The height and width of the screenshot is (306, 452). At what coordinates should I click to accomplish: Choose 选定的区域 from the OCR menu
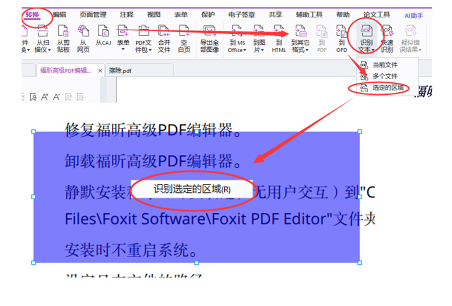387,88
